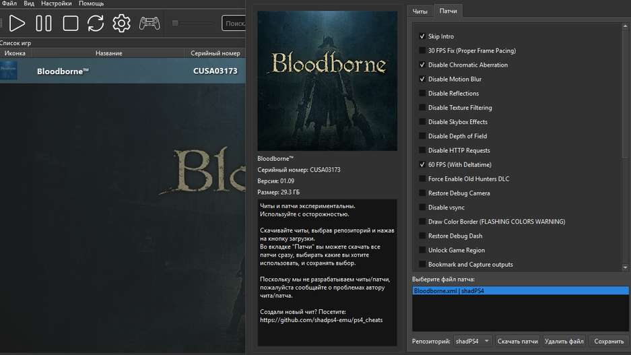The image size is (631, 355).
Task: Enable Disable vsync patch
Action: coord(422,207)
